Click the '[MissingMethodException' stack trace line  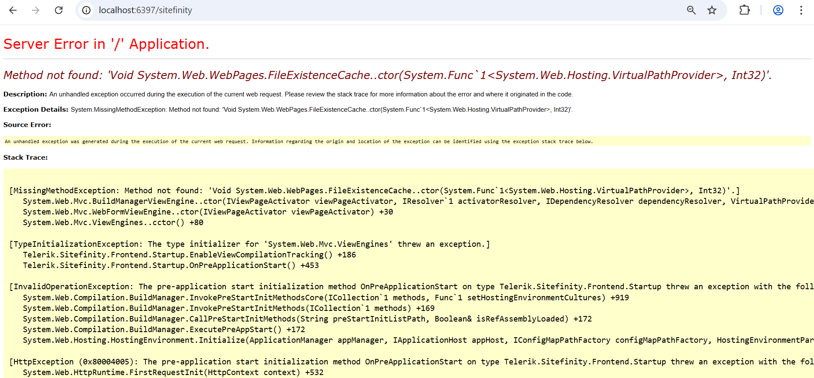[x=374, y=191]
